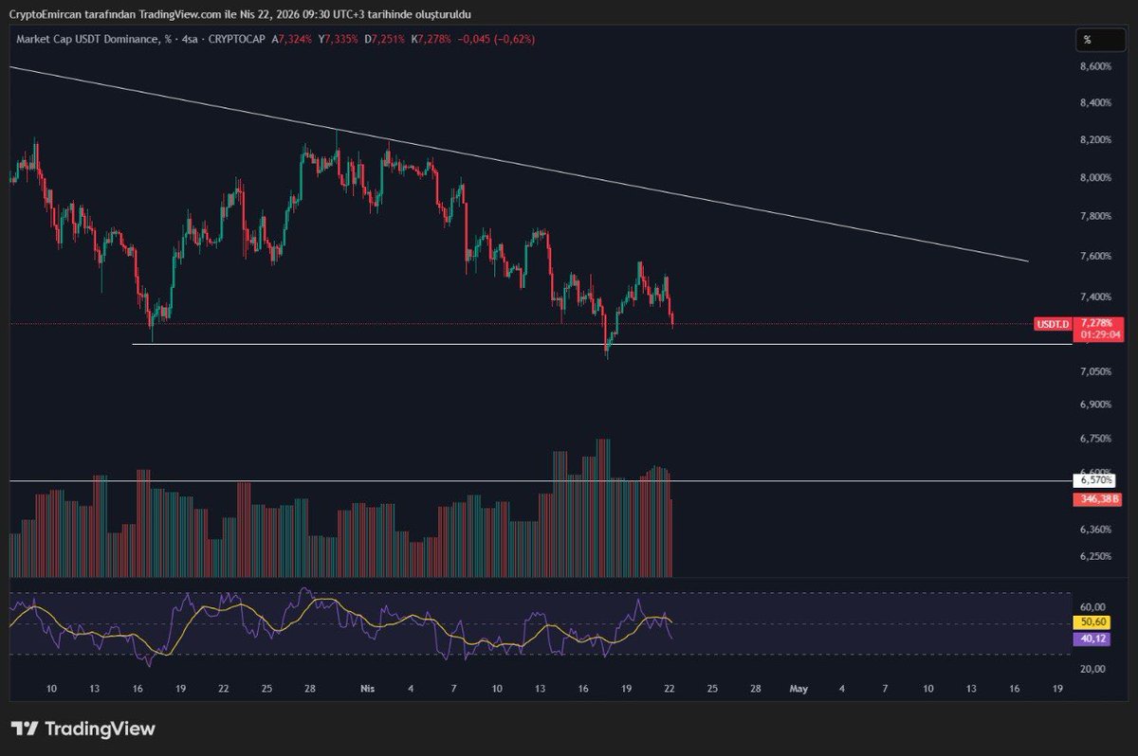Click the 6,360% price axis label
The width and height of the screenshot is (1138, 756).
1094,530
